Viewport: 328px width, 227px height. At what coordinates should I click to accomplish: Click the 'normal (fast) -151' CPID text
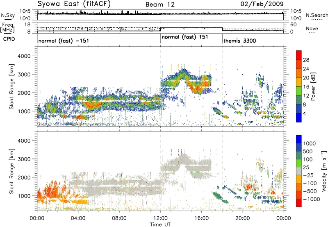click(64, 41)
